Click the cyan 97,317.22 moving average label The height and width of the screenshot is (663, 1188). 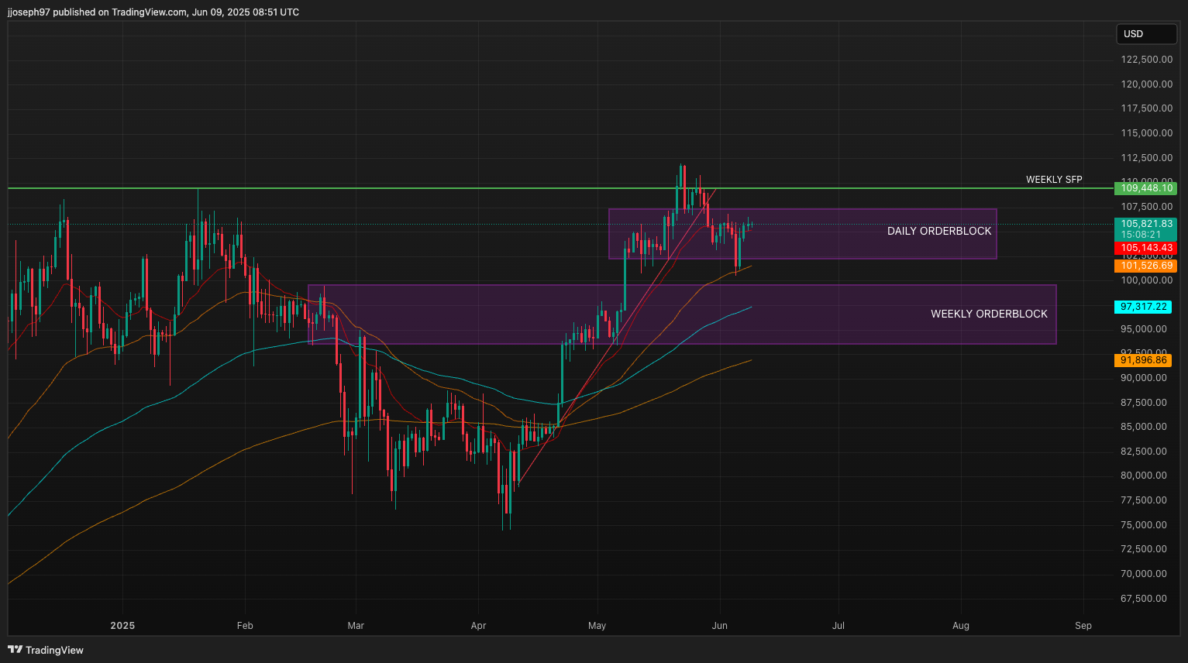click(1143, 307)
